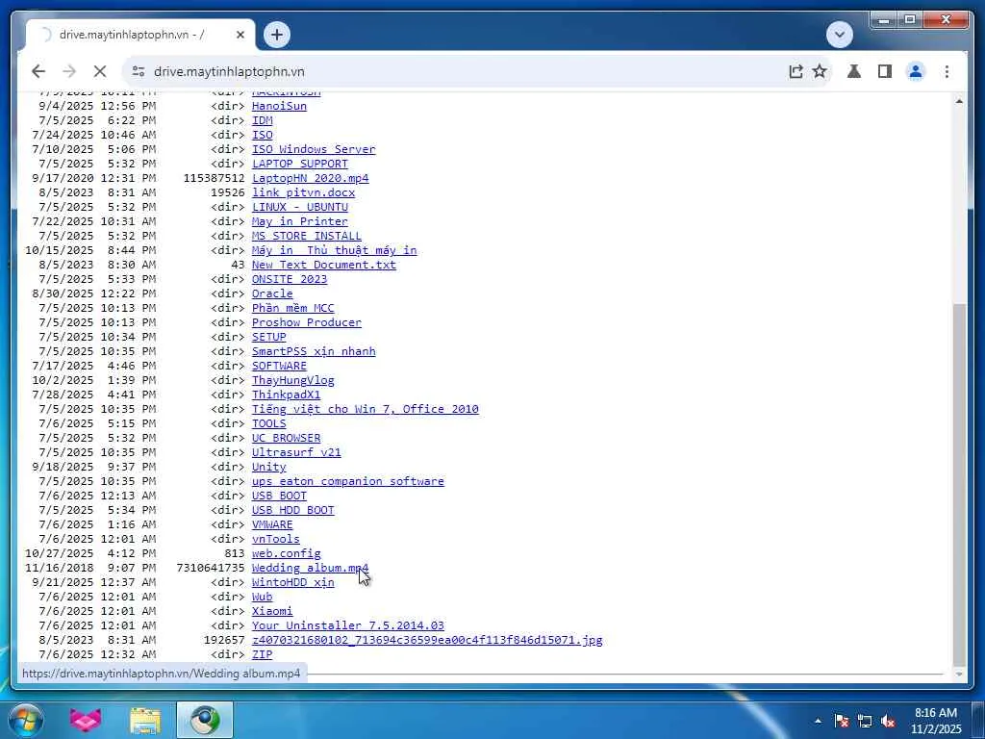Viewport: 985px width, 739px height.
Task: Launch the pink fox taskbar app
Action: coord(86,720)
